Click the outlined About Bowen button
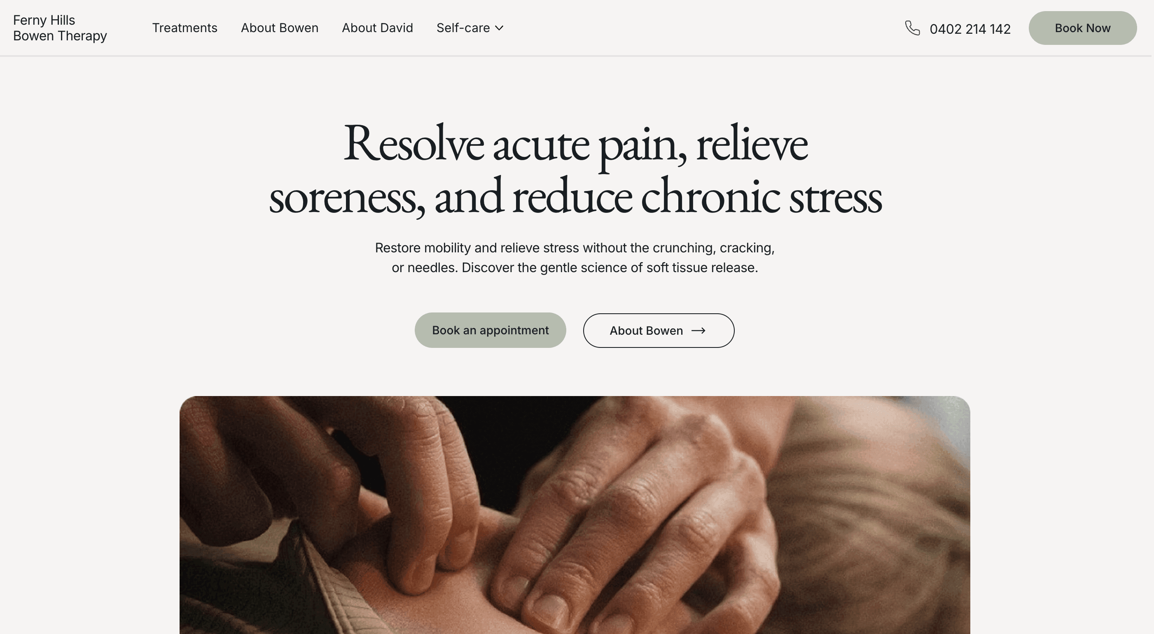This screenshot has width=1154, height=634. tap(659, 331)
